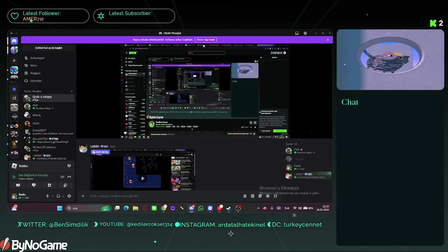Click the KLİP (BETA) badge
The image size is (448, 252).
point(100,152)
